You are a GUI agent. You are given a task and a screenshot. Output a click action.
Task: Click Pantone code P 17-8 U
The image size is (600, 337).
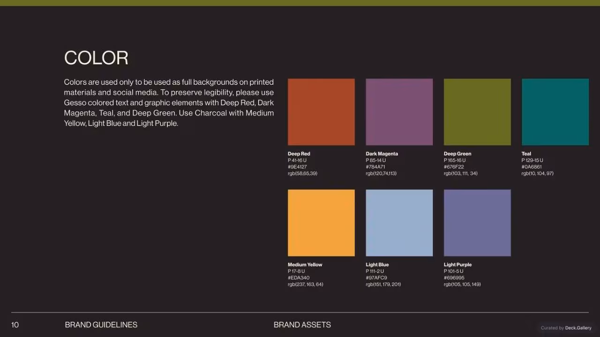pyautogui.click(x=296, y=271)
